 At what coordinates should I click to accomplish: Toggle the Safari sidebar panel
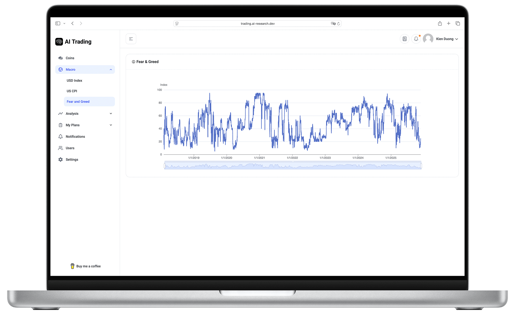point(58,23)
